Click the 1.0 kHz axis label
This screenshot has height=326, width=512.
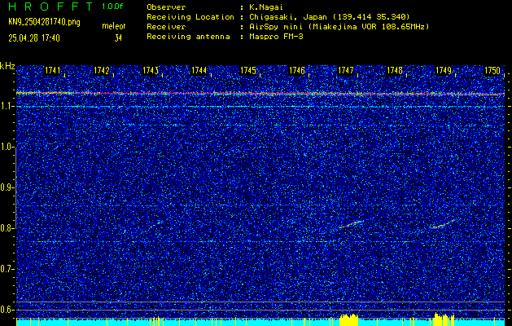click(x=7, y=147)
